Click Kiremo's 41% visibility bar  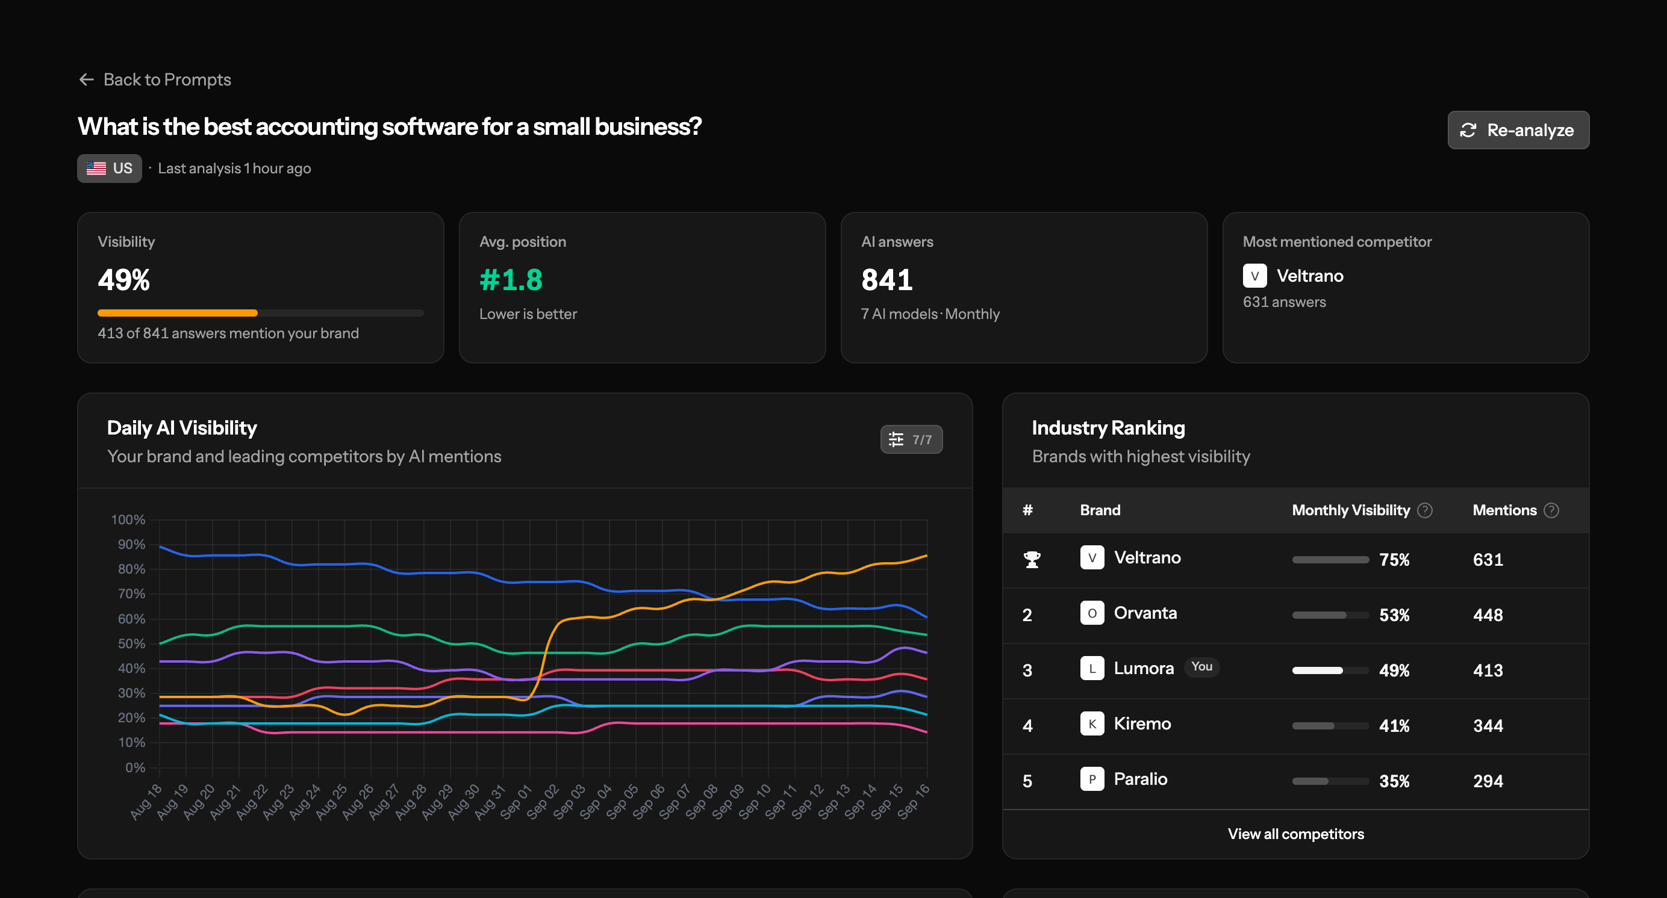point(1330,726)
